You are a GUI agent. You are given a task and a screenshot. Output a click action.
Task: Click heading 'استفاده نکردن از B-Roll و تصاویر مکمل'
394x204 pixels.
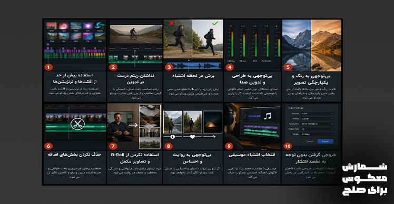[135, 158]
